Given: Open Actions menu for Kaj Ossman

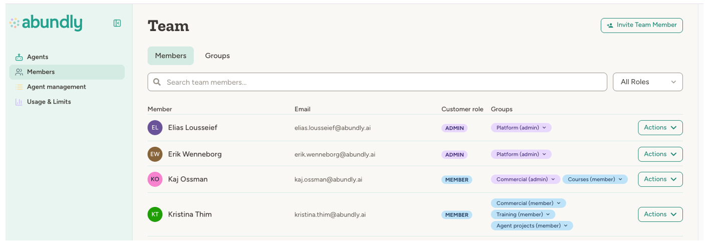Looking at the screenshot, I should (660, 179).
